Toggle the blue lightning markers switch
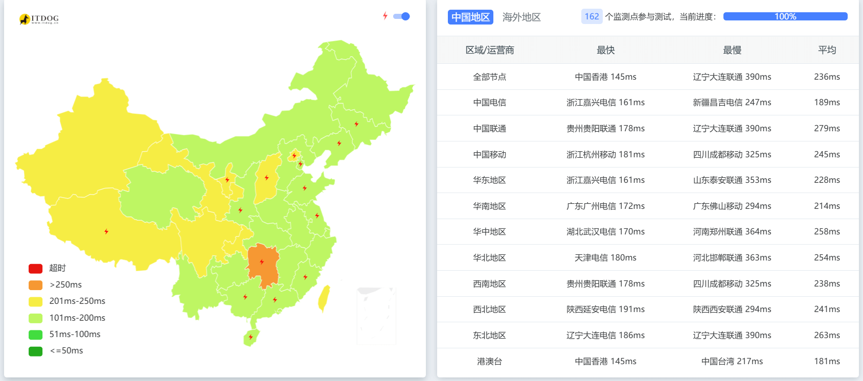 [x=402, y=16]
